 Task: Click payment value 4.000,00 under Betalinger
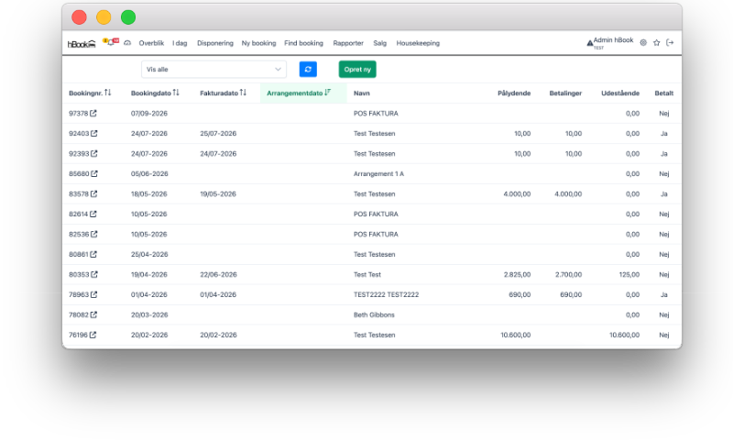click(x=568, y=193)
